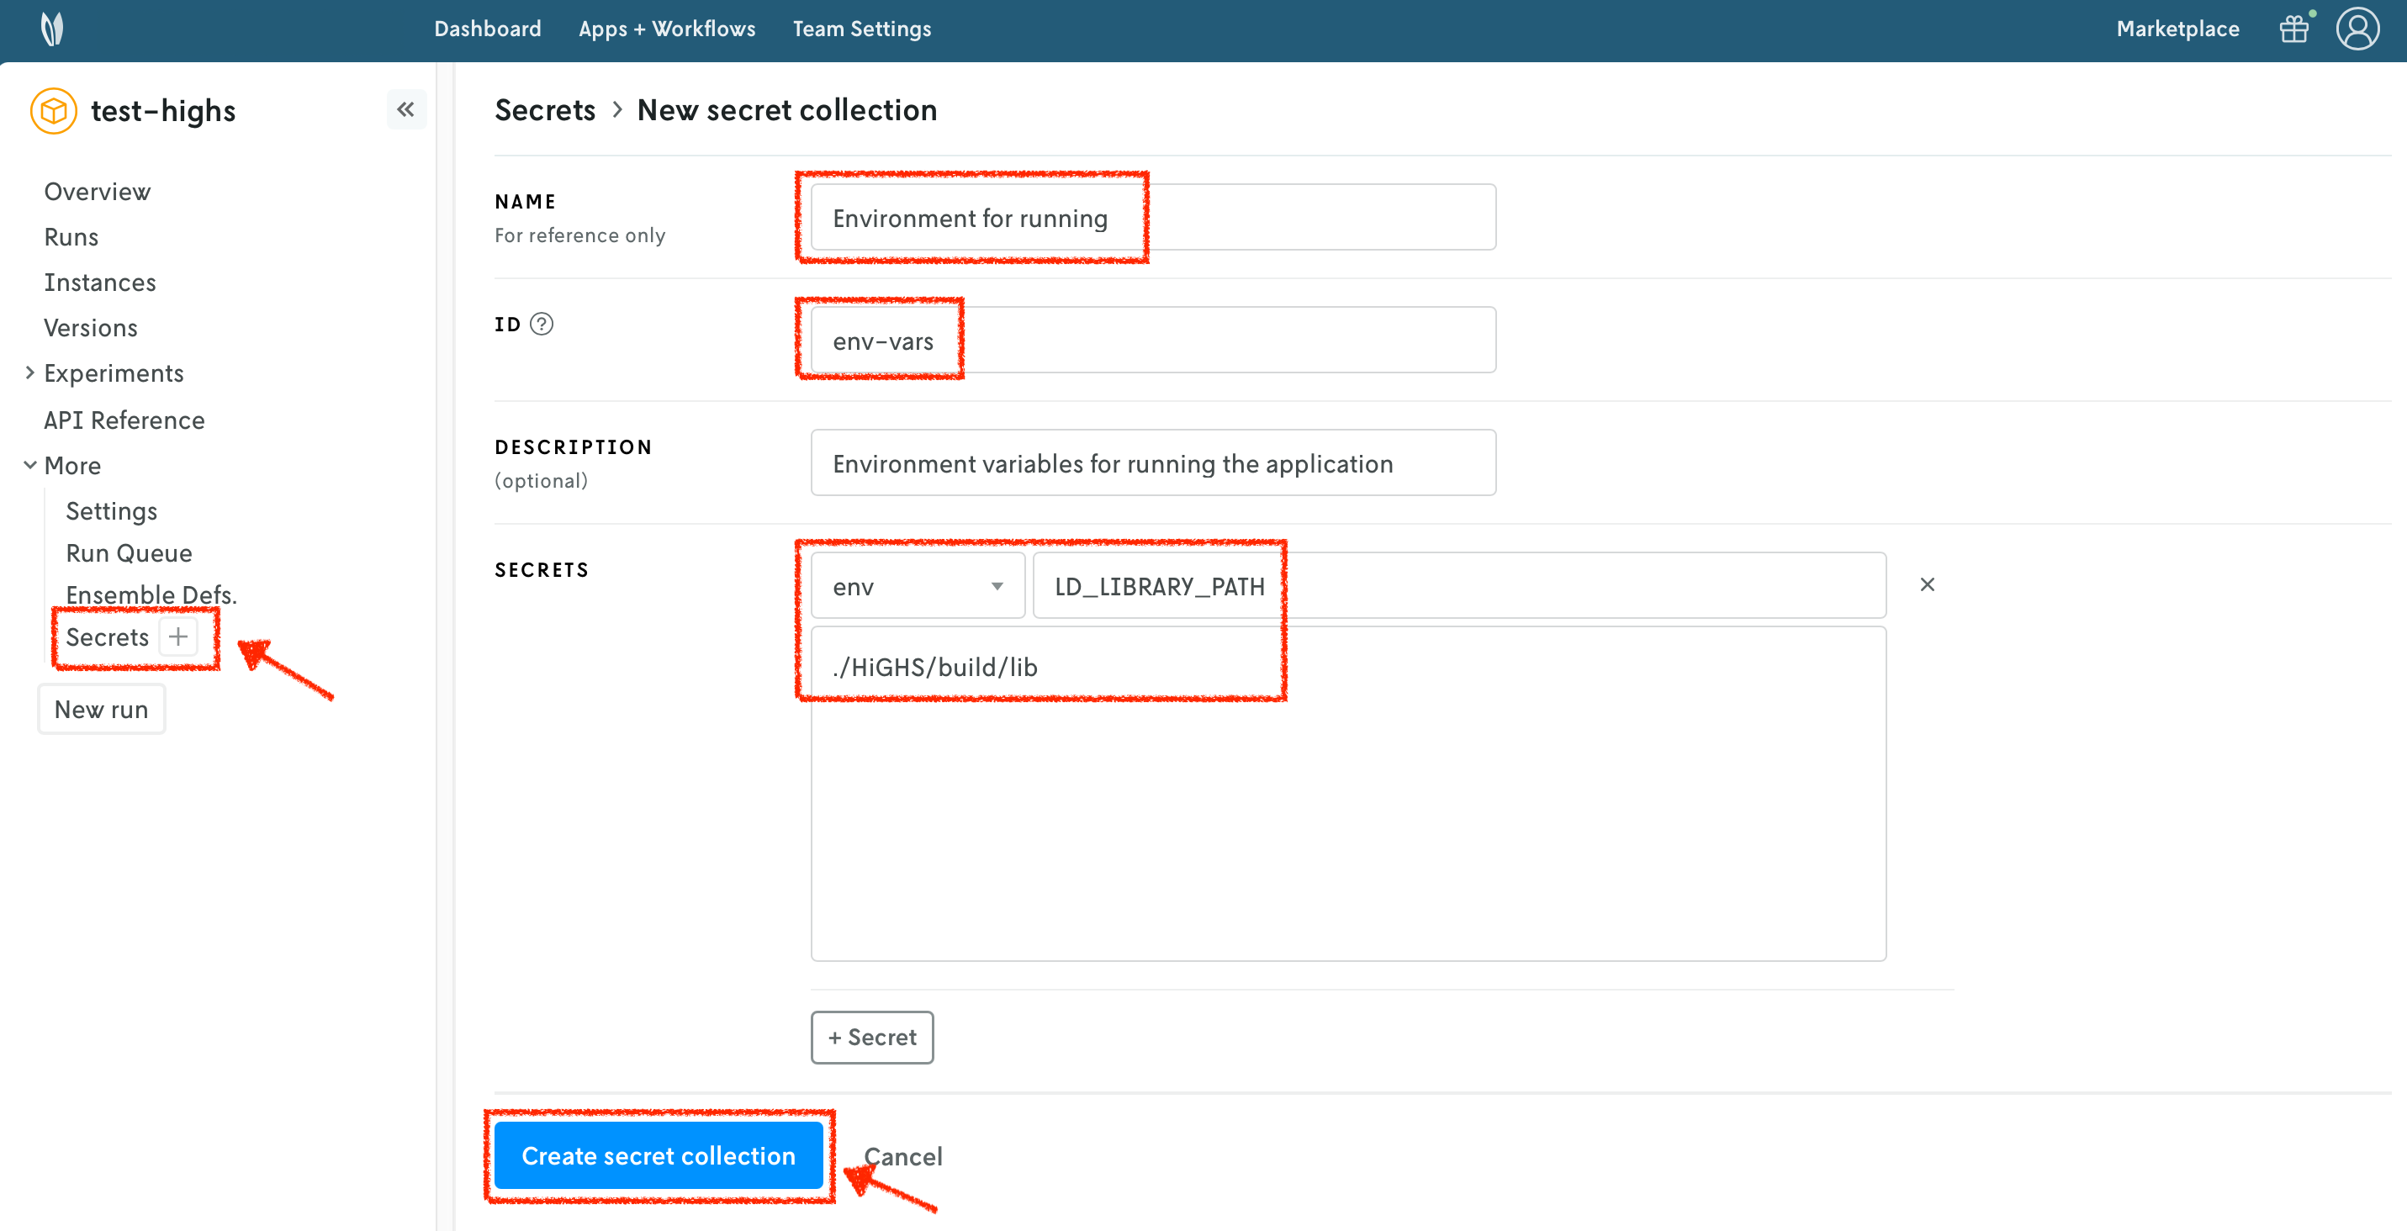This screenshot has width=2407, height=1231.
Task: Click the Cancel link
Action: 903,1156
